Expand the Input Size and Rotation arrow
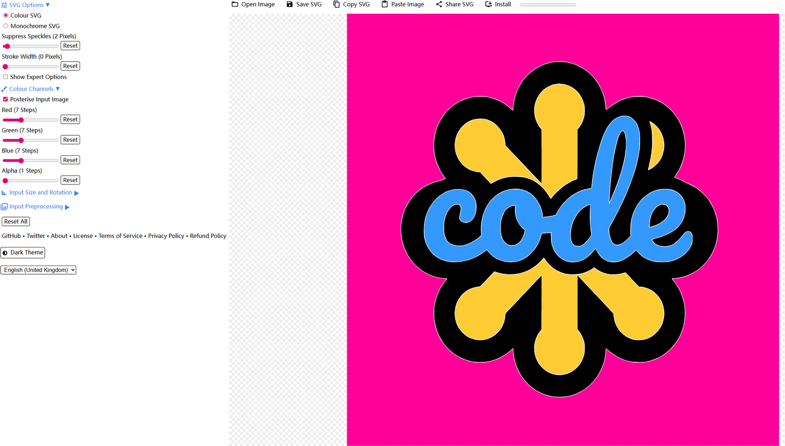The height and width of the screenshot is (446, 785). tap(77, 193)
